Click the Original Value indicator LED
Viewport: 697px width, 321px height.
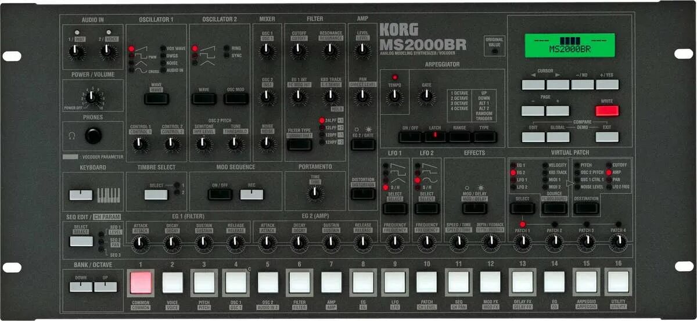tap(494, 51)
